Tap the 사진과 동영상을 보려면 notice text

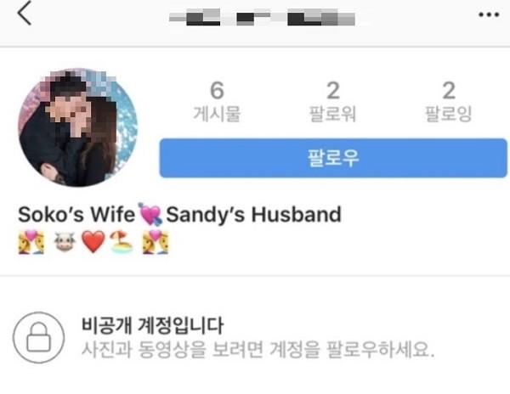(x=172, y=350)
